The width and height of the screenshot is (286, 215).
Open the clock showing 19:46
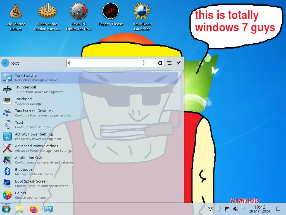point(259,209)
